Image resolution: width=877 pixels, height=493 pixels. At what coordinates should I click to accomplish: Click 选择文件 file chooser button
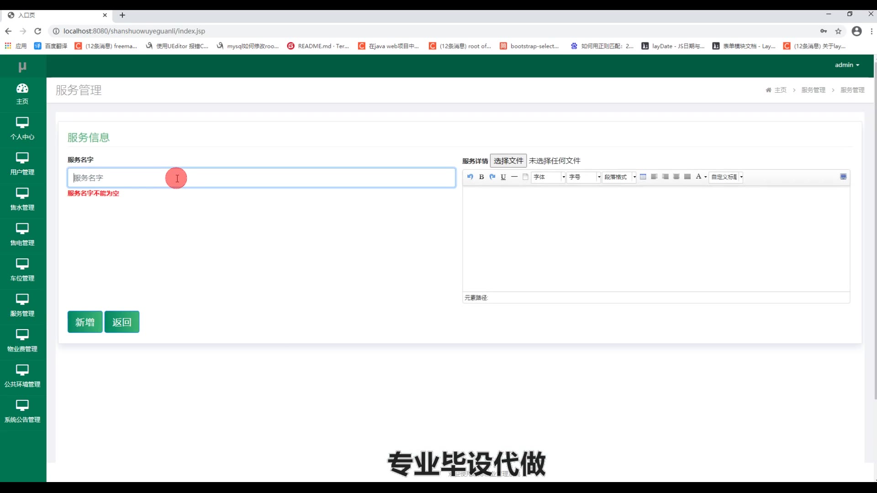tap(508, 161)
